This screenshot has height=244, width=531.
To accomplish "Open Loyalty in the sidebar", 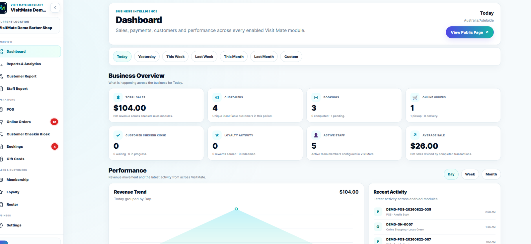I will coord(30,192).
